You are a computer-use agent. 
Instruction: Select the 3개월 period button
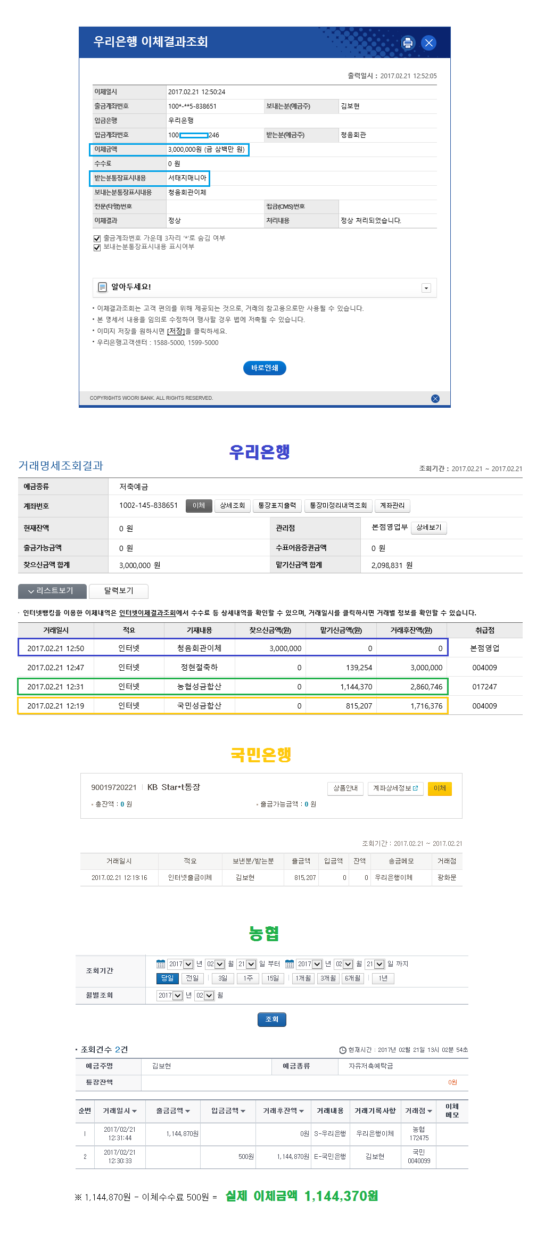[x=328, y=978]
